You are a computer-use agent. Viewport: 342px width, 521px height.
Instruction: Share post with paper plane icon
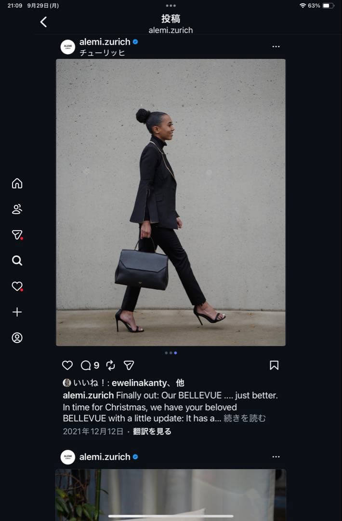pyautogui.click(x=129, y=366)
